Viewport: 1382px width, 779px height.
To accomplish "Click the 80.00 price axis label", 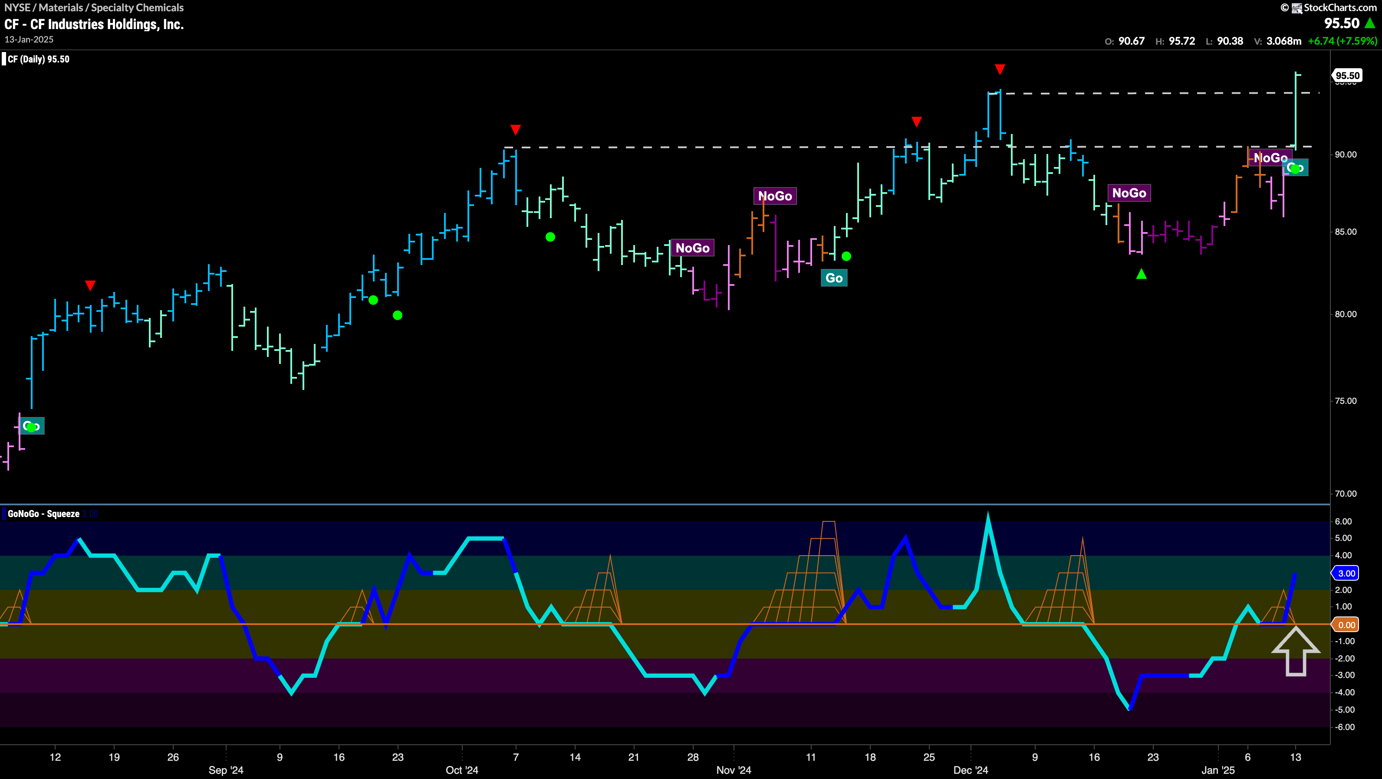I will point(1346,314).
